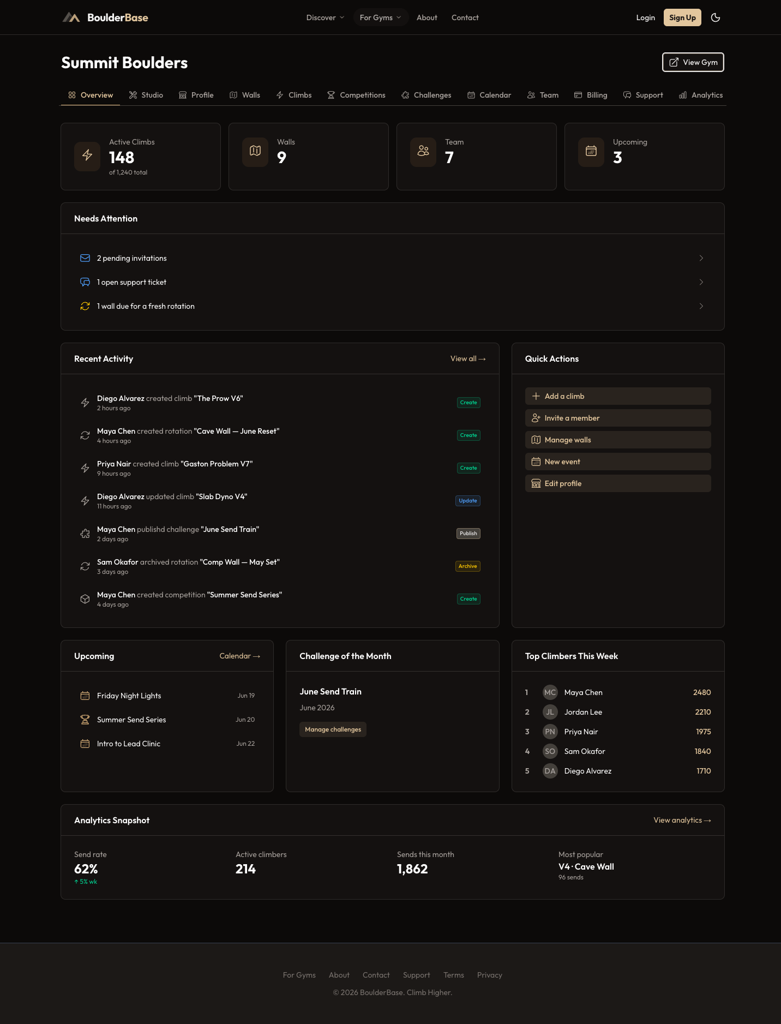
Task: Select the Friday Night Lights event
Action: (x=167, y=696)
